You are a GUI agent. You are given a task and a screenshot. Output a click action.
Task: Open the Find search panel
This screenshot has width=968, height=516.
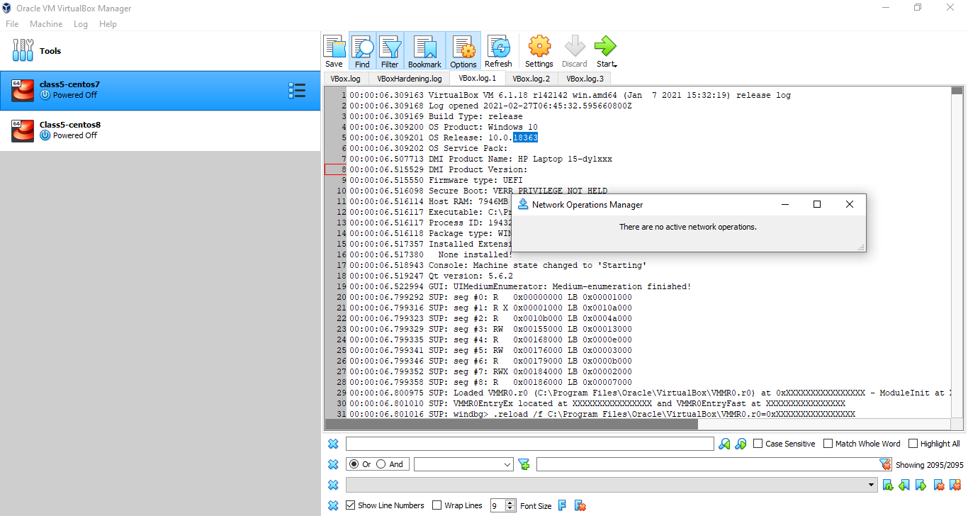(362, 50)
